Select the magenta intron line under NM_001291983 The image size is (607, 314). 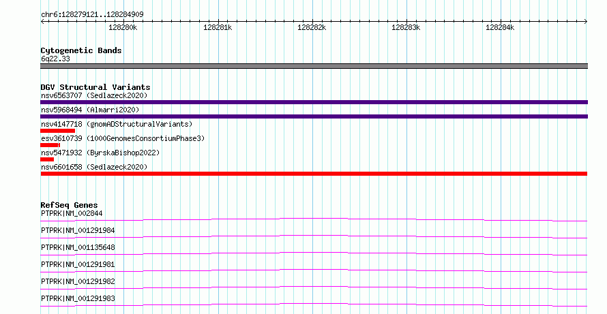click(x=314, y=304)
